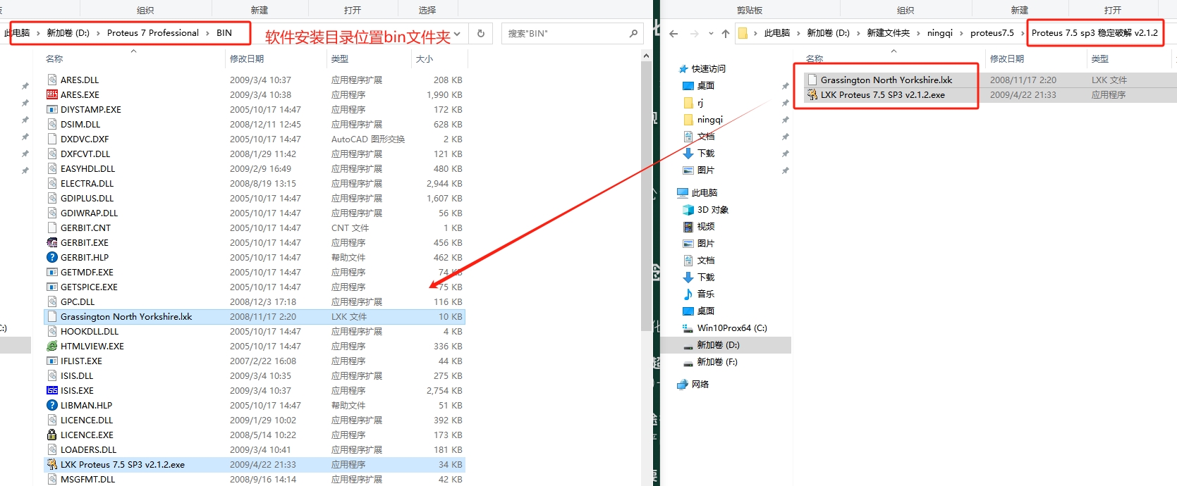
Task: Expand chevron after ningqi in right breadcrumb
Action: [961, 33]
